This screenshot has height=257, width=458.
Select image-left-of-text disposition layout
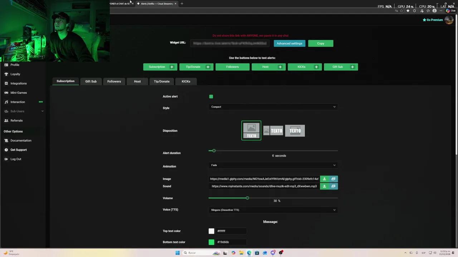273,131
